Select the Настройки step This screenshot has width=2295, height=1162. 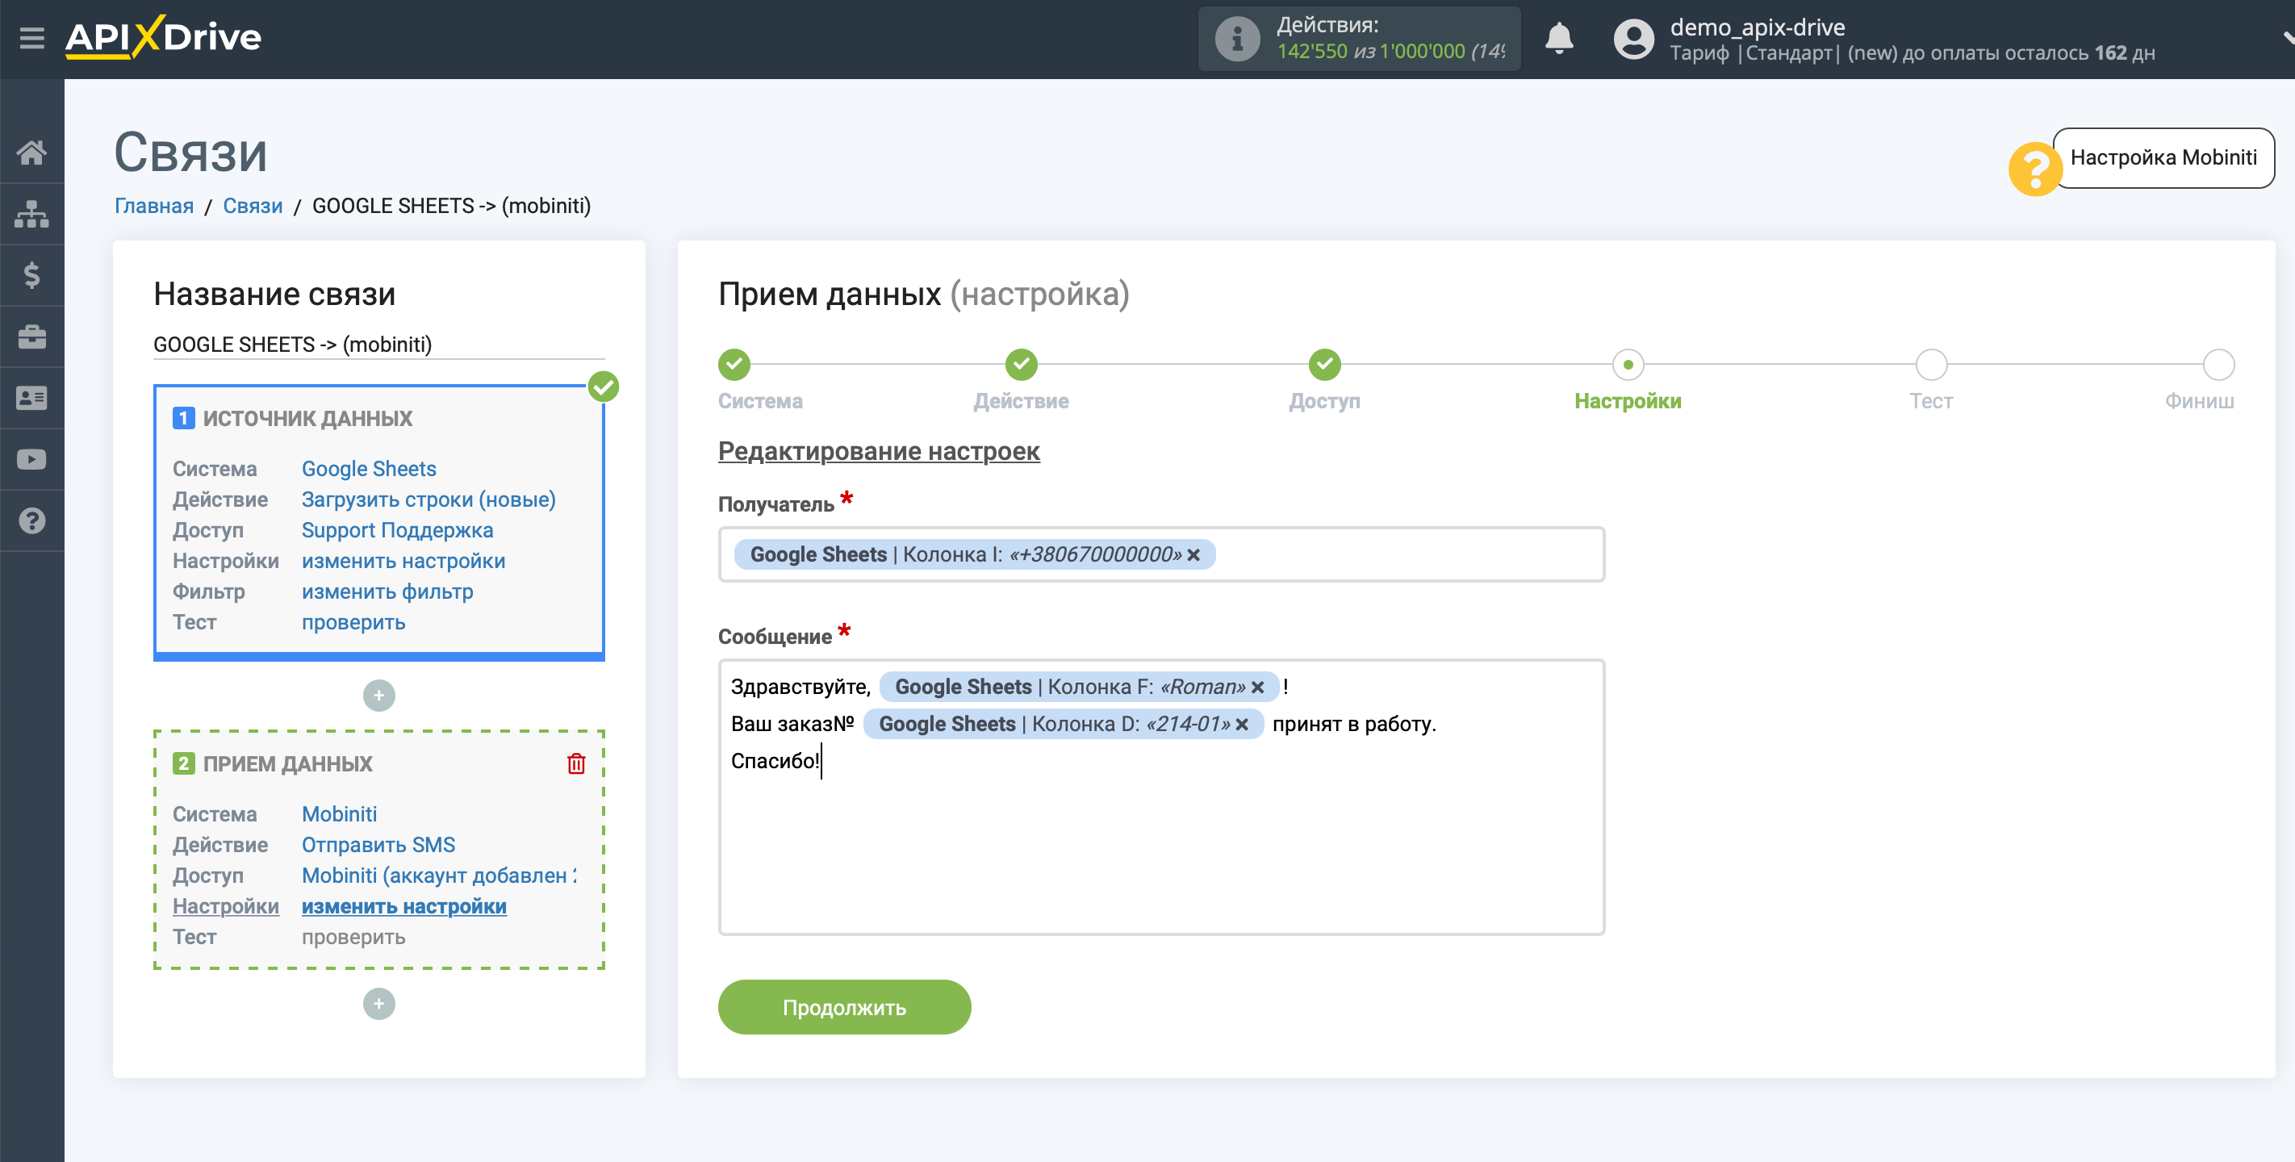1628,365
